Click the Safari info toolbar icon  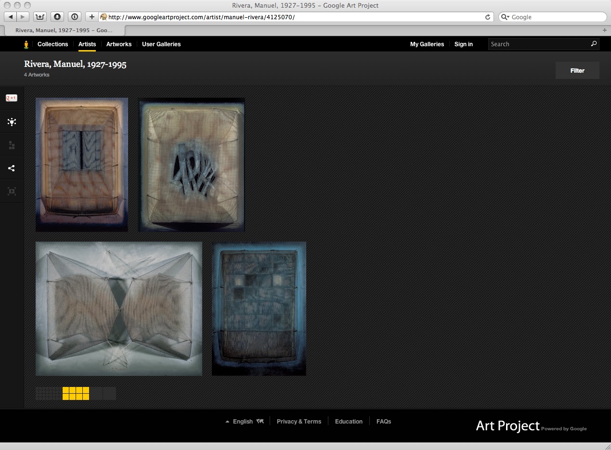pyautogui.click(x=75, y=17)
